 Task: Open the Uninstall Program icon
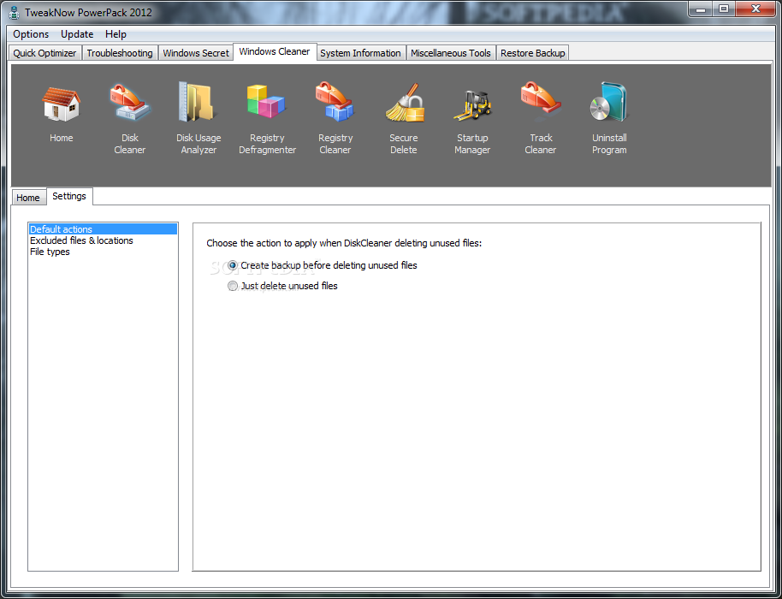[x=608, y=102]
